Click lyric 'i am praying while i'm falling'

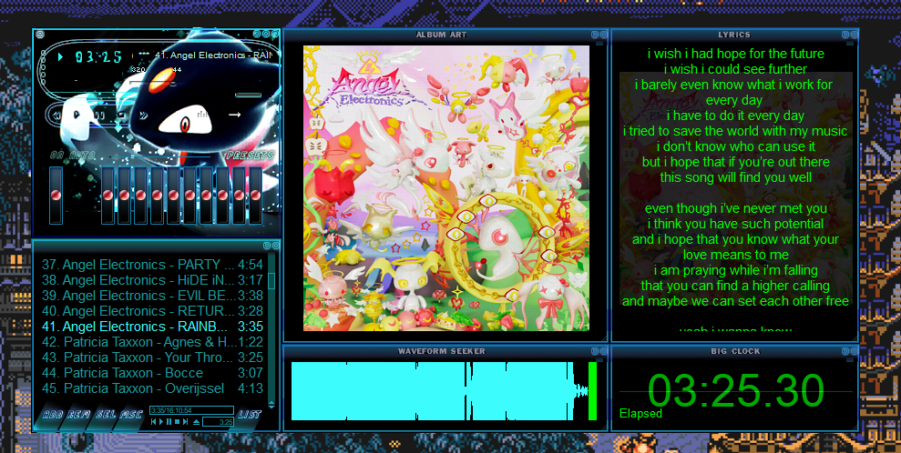click(x=736, y=270)
